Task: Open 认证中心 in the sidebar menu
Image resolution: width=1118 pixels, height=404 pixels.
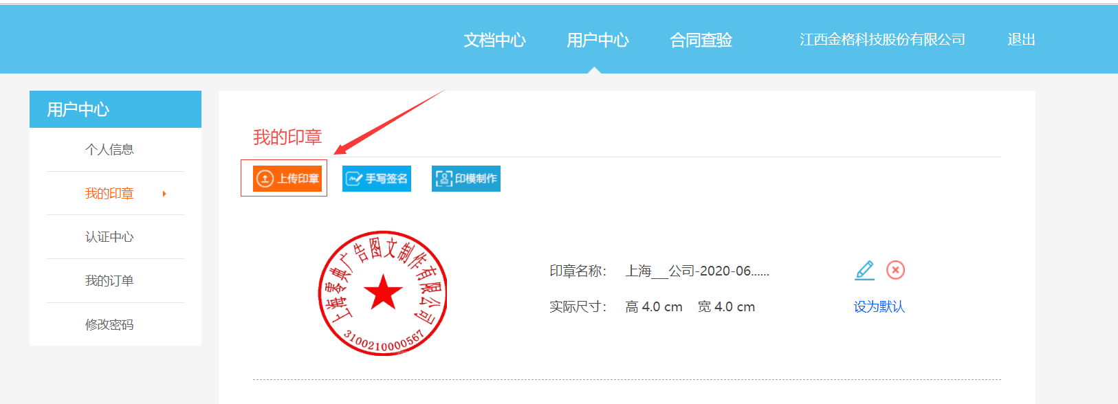Action: click(109, 237)
